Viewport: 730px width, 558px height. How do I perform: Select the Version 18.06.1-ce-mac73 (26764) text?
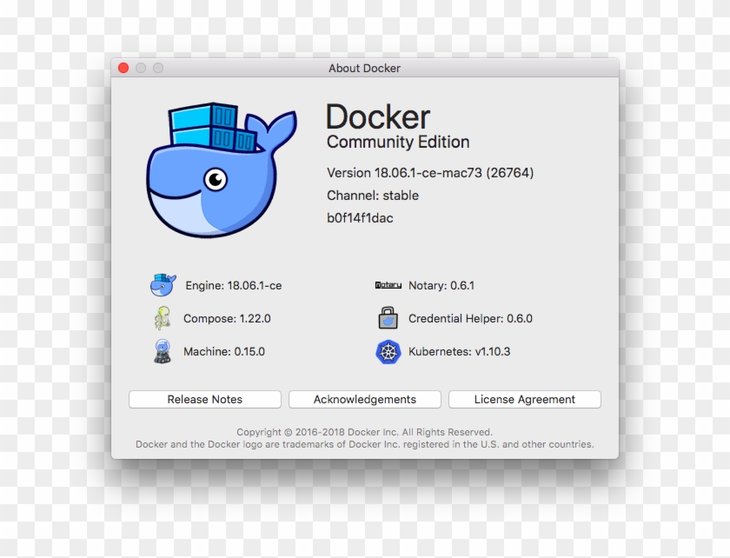(x=430, y=173)
